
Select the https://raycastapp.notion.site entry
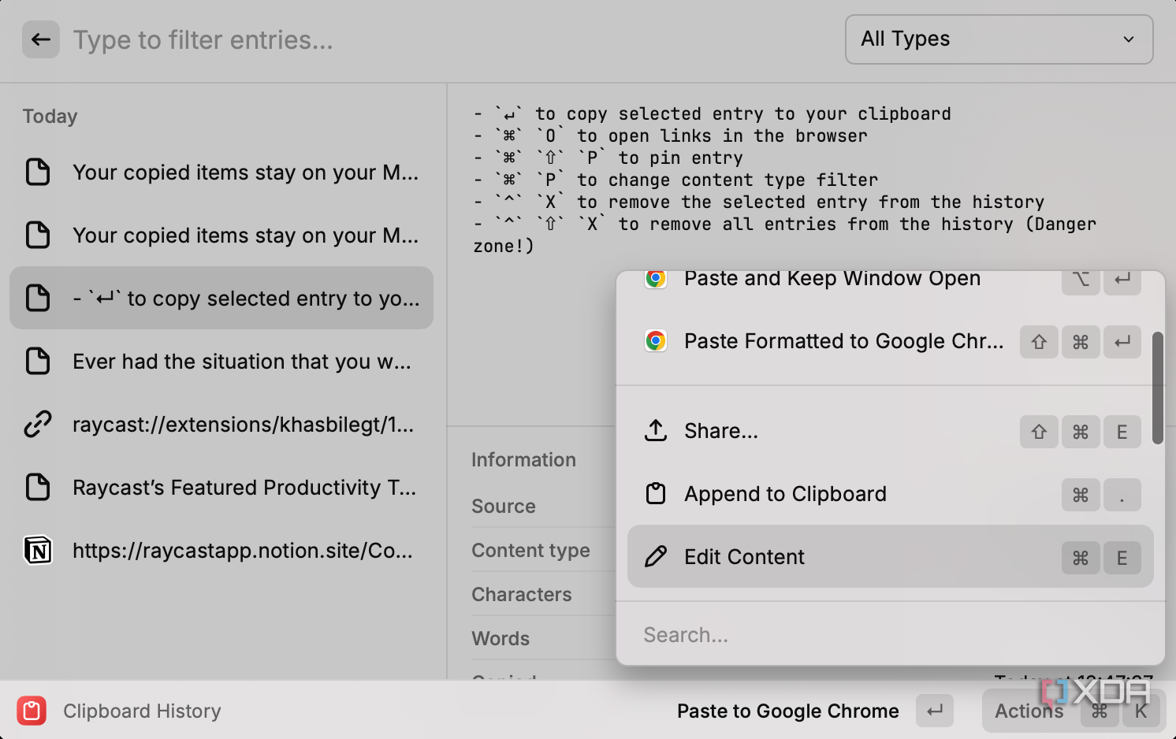click(221, 550)
